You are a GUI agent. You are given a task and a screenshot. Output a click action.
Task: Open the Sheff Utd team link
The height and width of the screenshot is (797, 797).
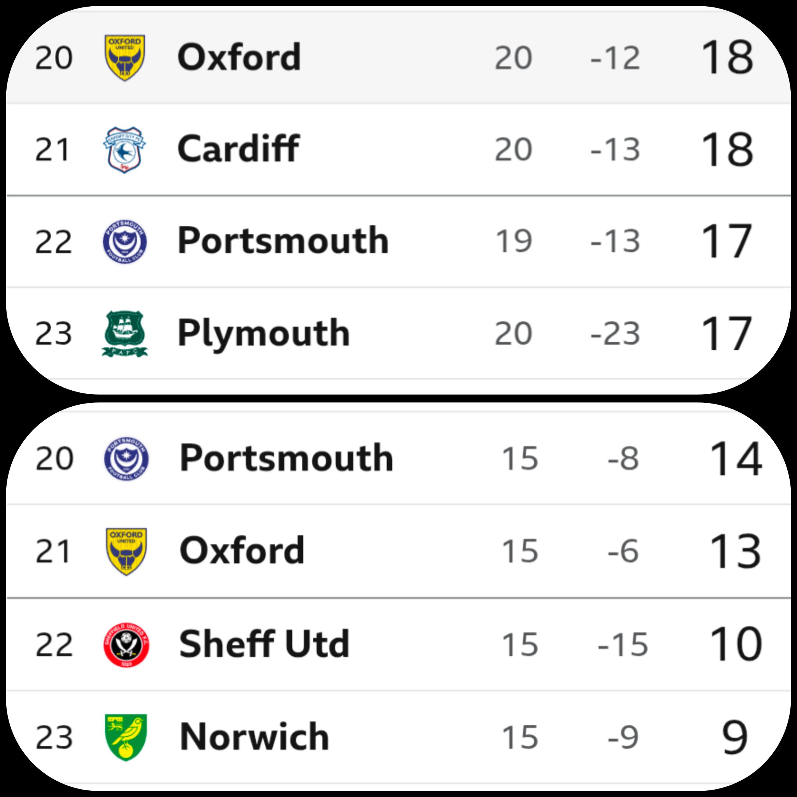pyautogui.click(x=264, y=644)
